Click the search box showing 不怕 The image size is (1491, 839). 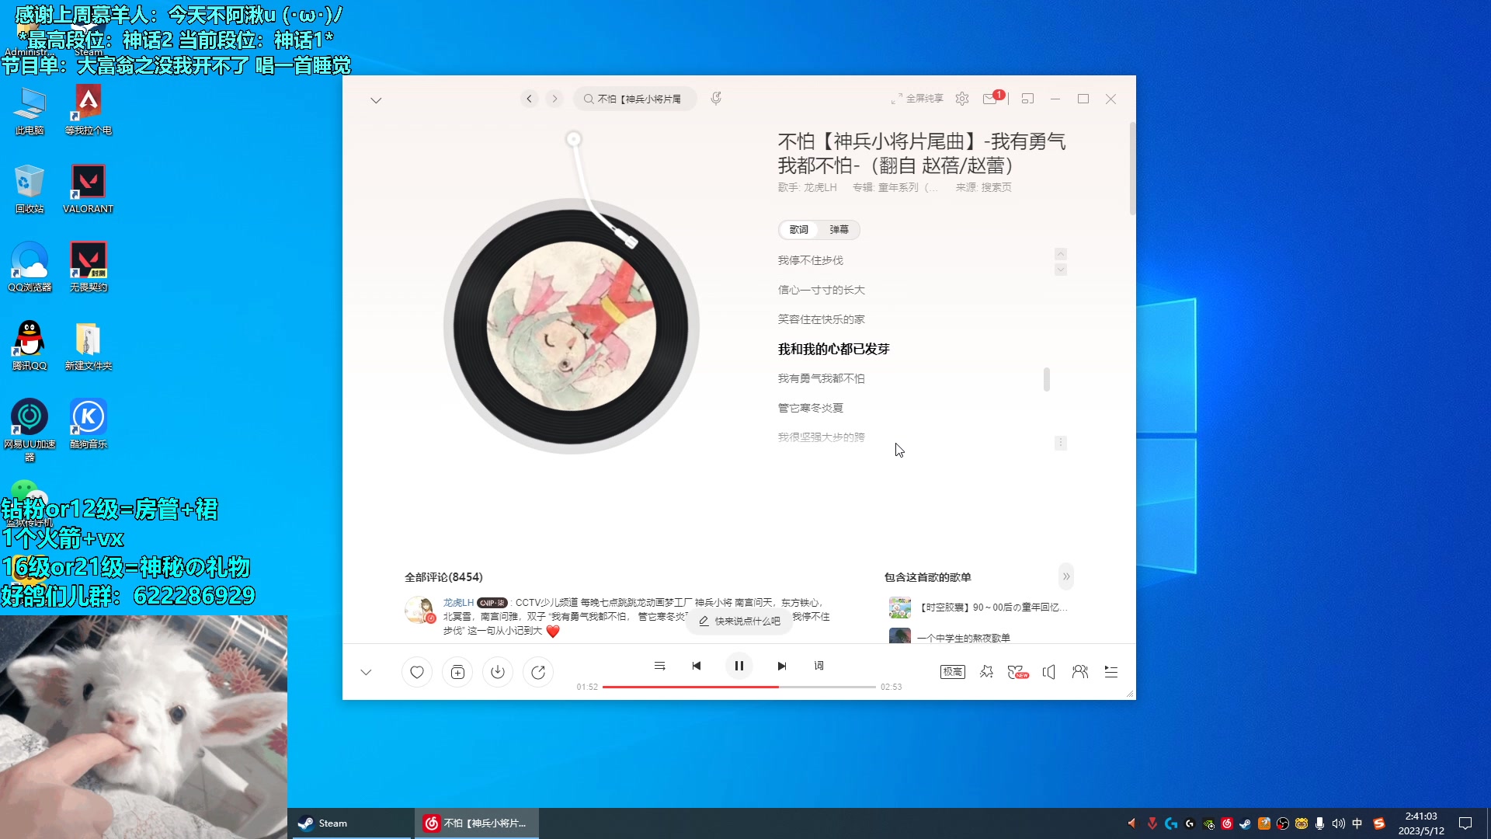tap(634, 99)
